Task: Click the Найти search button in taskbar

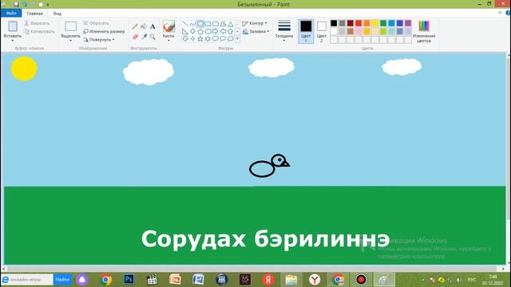Action: tap(62, 280)
